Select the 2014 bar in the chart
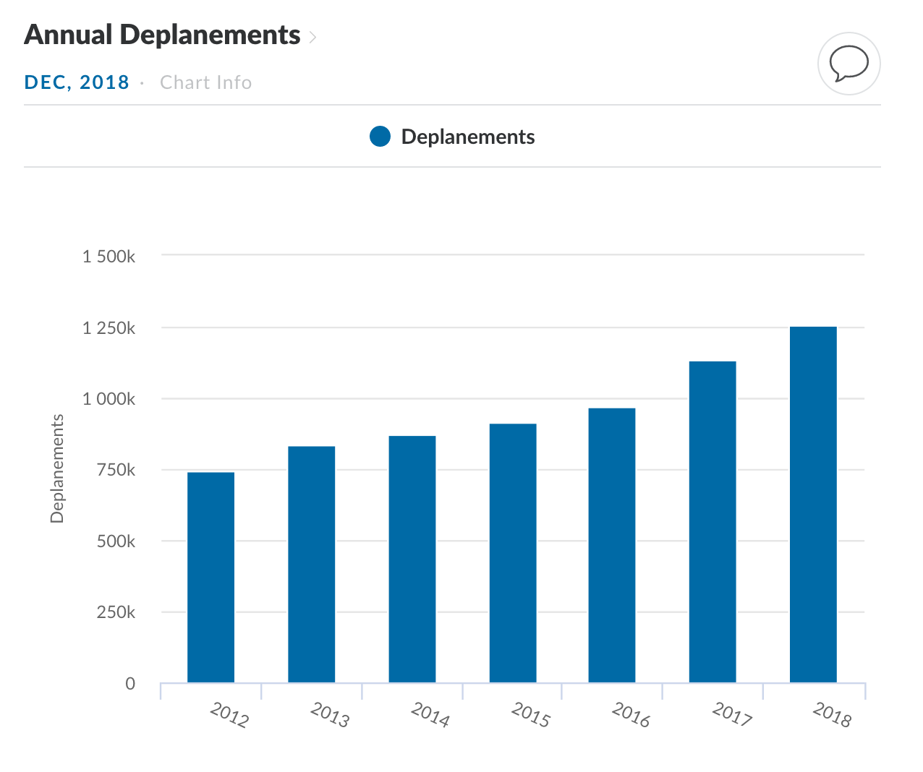This screenshot has width=923, height=772. point(412,559)
